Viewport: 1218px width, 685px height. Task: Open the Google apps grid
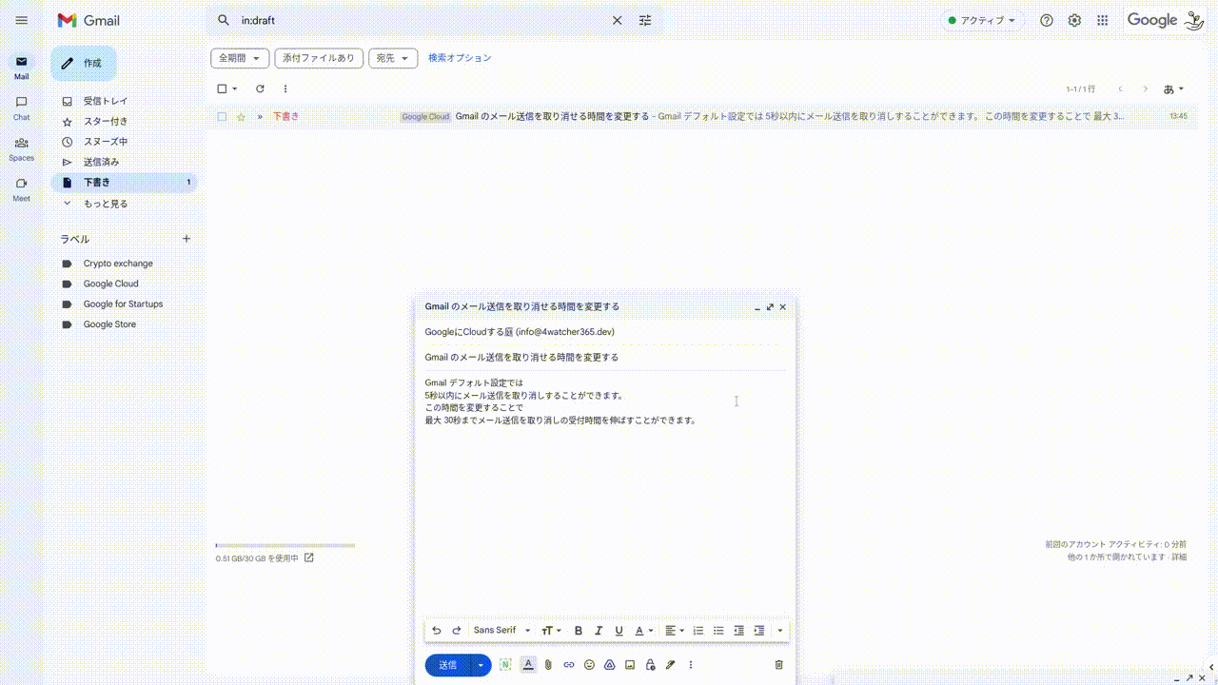pyautogui.click(x=1103, y=20)
